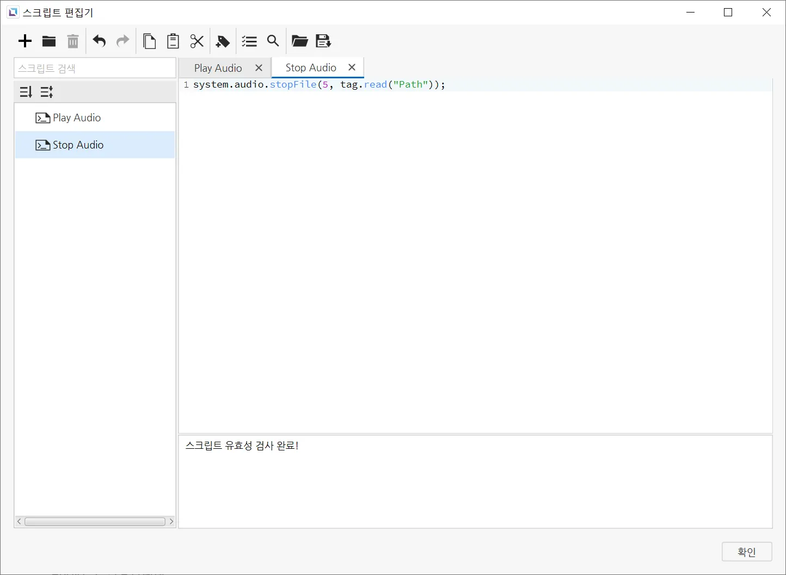This screenshot has height=575, width=786.
Task: Click the clipboard paste icon
Action: tap(173, 41)
